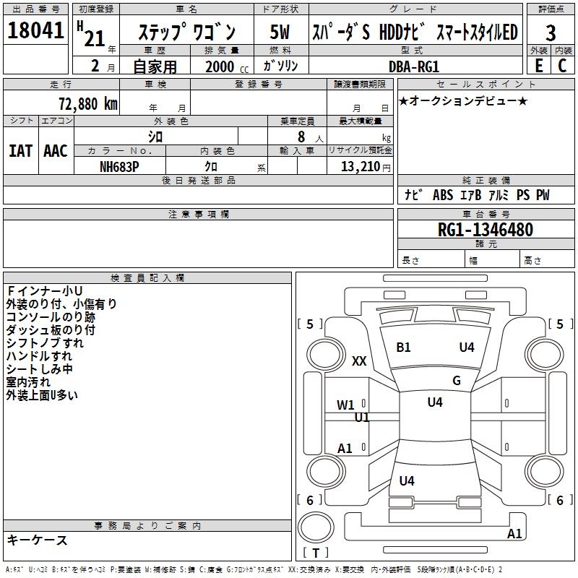Click the リサイクル預託金 header
The image size is (578, 578).
(360, 150)
